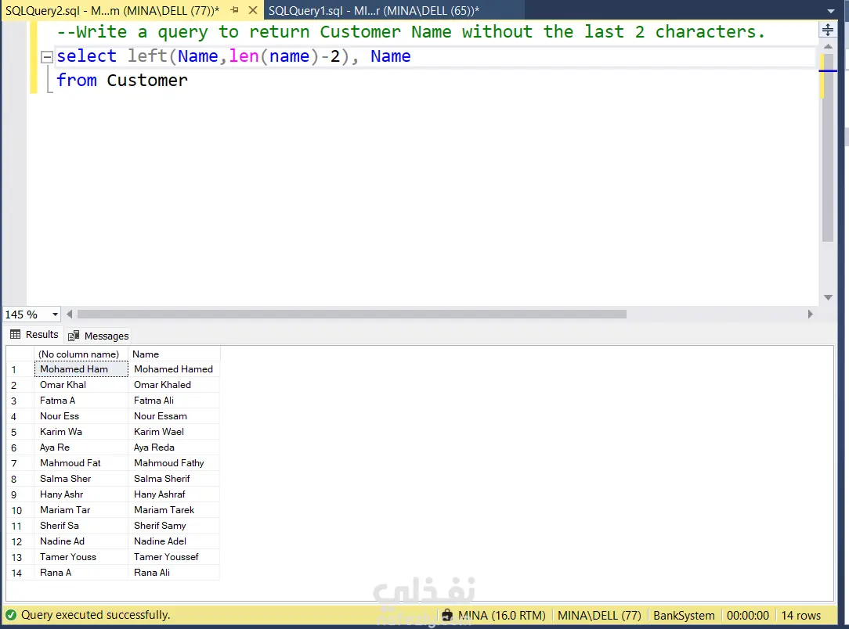Image resolution: width=849 pixels, height=629 pixels.
Task: Click the server connection icon in status bar
Action: 447,616
